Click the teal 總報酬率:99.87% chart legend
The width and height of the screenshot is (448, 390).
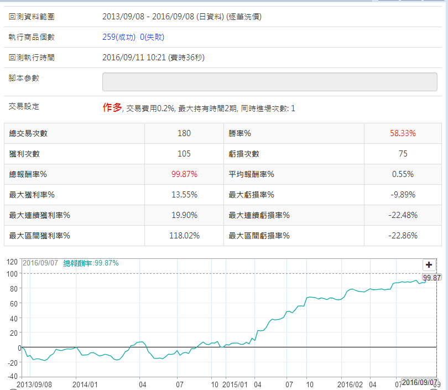[91, 263]
